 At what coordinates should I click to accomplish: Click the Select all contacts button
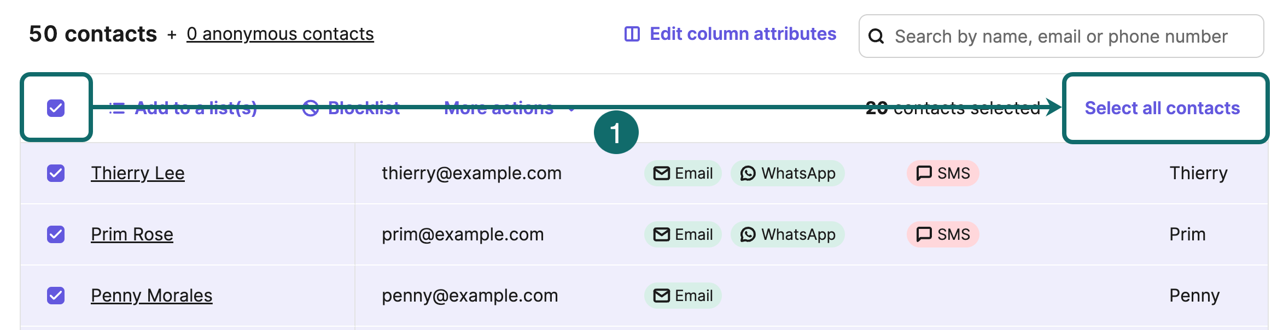click(1162, 108)
